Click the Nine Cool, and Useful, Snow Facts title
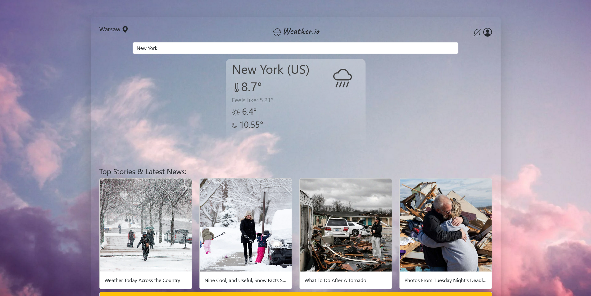 click(245, 280)
